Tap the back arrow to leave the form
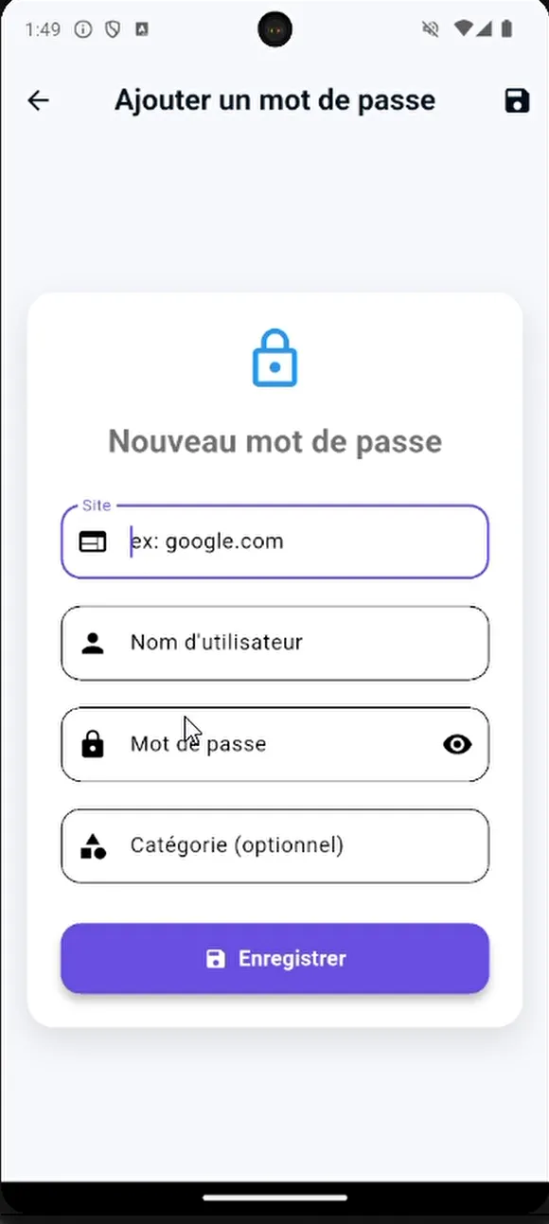549x1224 pixels. pos(37,99)
